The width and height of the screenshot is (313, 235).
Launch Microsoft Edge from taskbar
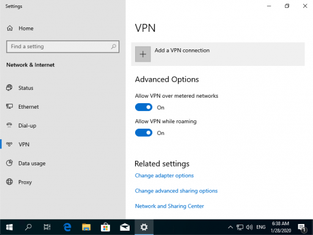(x=67, y=227)
